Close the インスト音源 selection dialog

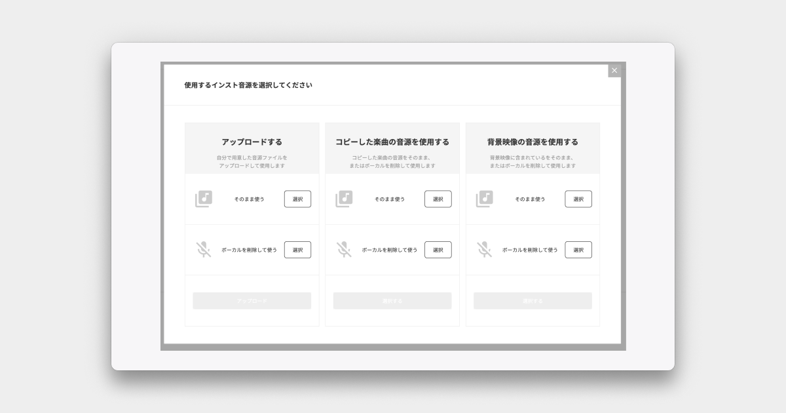(x=614, y=71)
